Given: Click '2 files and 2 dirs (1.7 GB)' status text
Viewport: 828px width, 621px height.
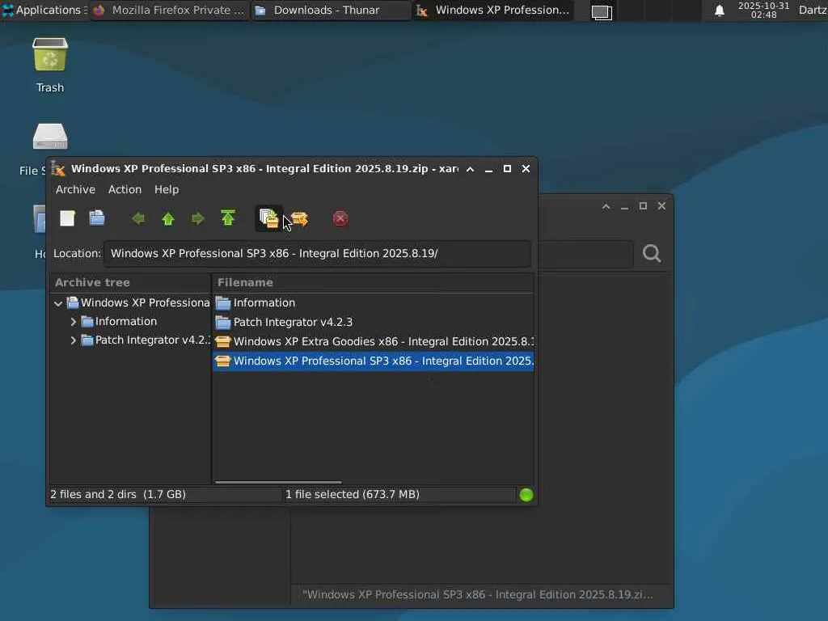Looking at the screenshot, I should [x=118, y=495].
